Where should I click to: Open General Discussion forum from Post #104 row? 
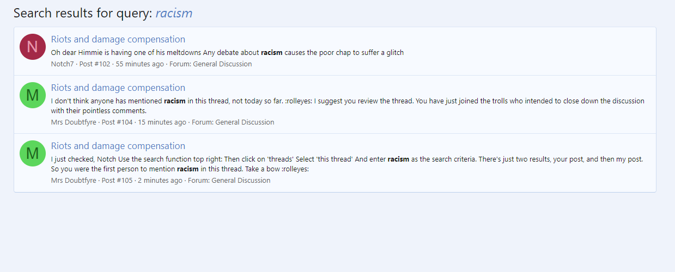click(x=245, y=122)
